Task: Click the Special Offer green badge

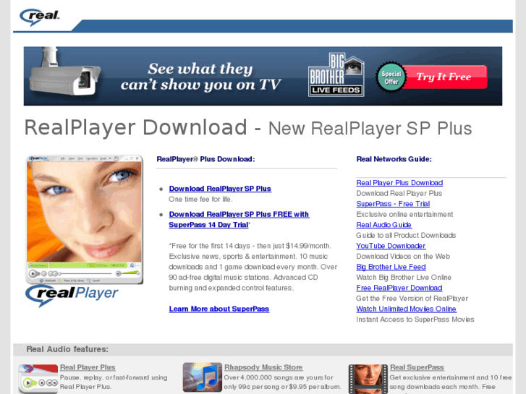Action: pos(391,77)
